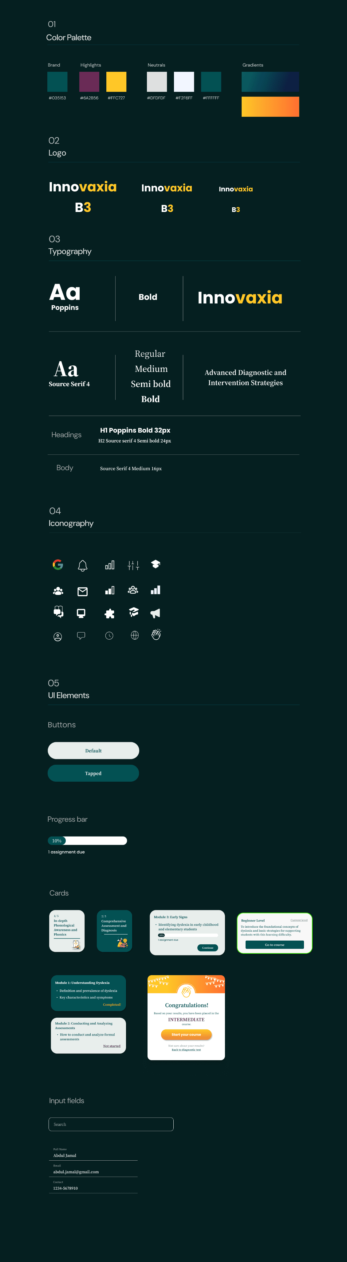
Task: Select the neutral swatch #DFDFDF
Action: tap(157, 82)
